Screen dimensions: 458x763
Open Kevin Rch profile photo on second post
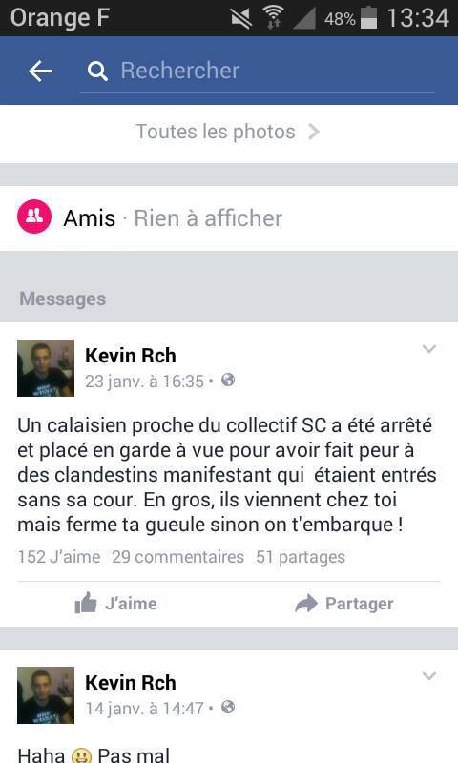coord(46,695)
